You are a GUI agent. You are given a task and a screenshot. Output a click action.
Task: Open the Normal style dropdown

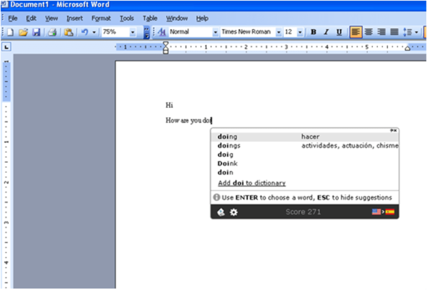click(x=215, y=32)
